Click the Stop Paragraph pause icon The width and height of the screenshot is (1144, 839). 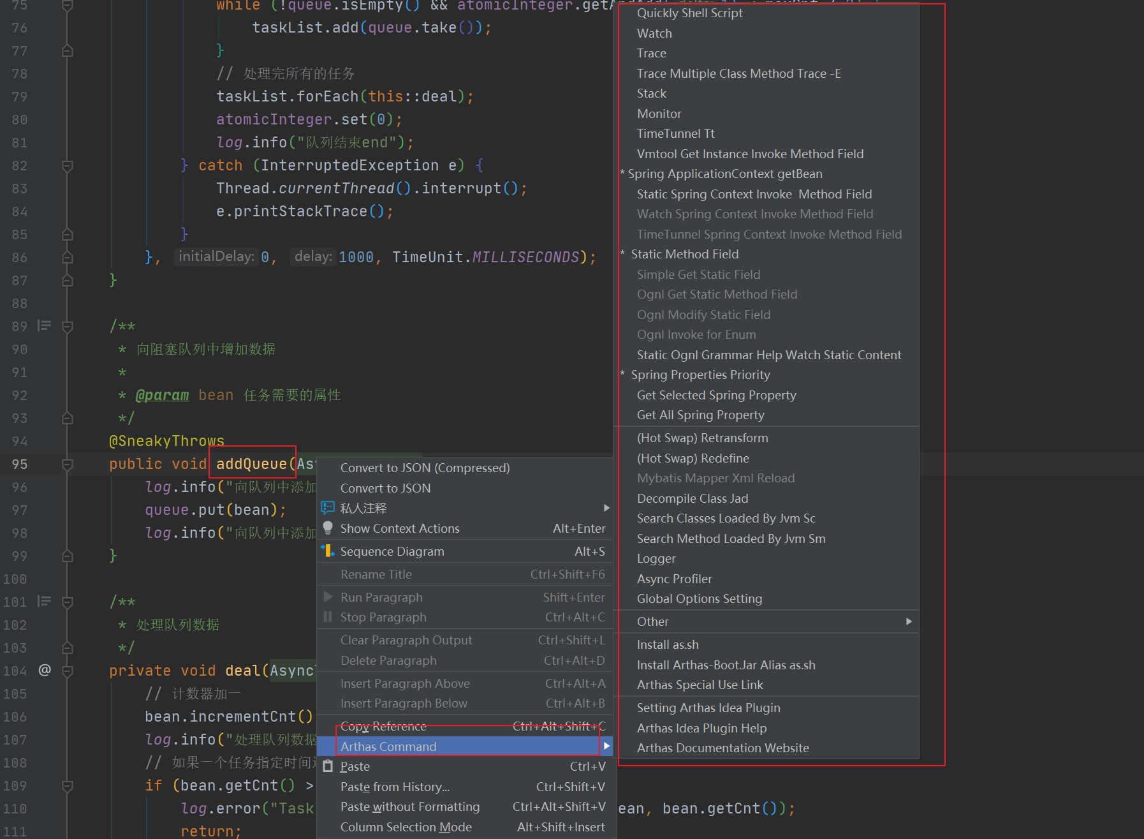328,617
